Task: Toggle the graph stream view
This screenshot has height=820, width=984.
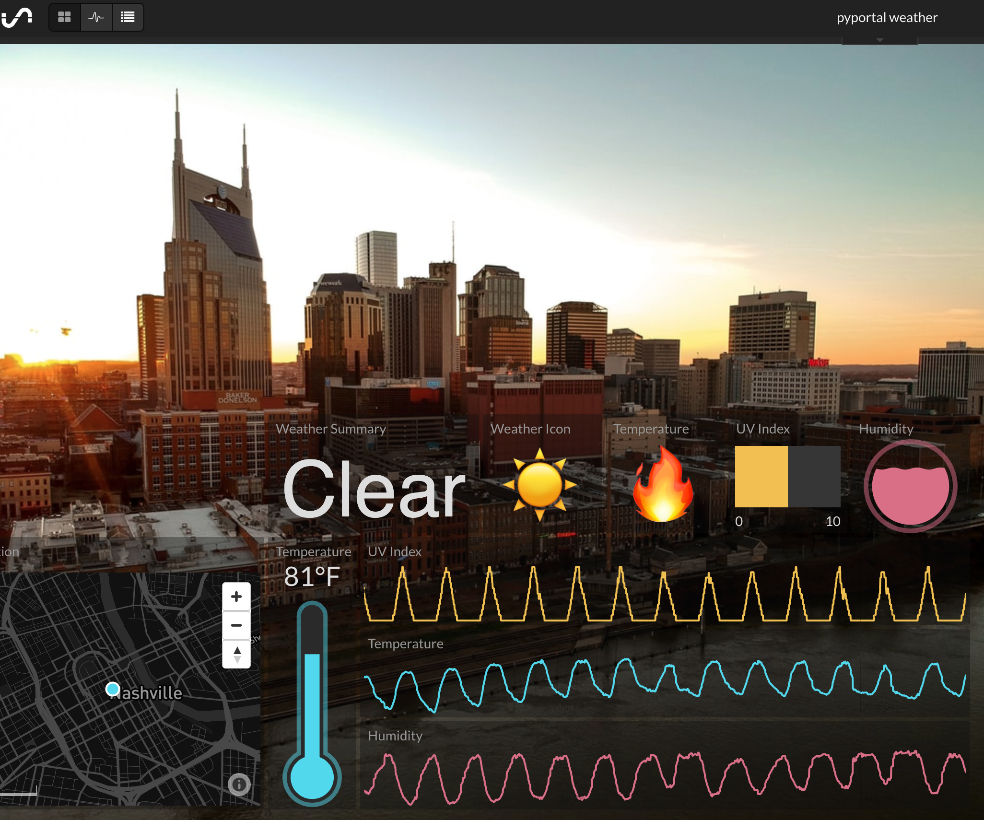Action: pos(96,17)
